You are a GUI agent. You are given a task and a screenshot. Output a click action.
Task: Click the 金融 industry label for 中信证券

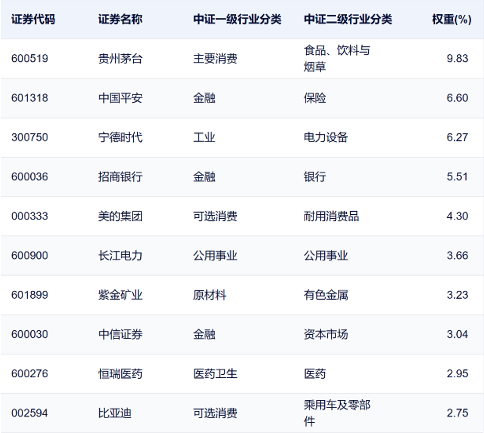click(204, 334)
